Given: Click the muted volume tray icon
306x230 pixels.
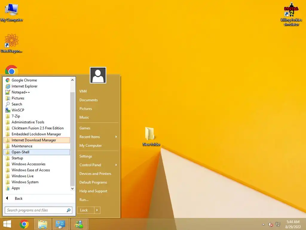Looking at the screenshot, I should click(x=270, y=224).
